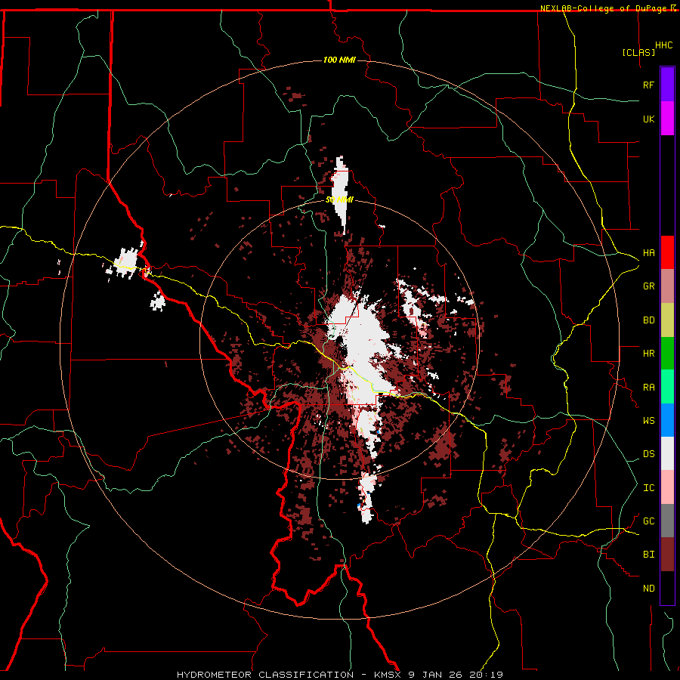Click the magenta UK legend color swatch

click(667, 119)
